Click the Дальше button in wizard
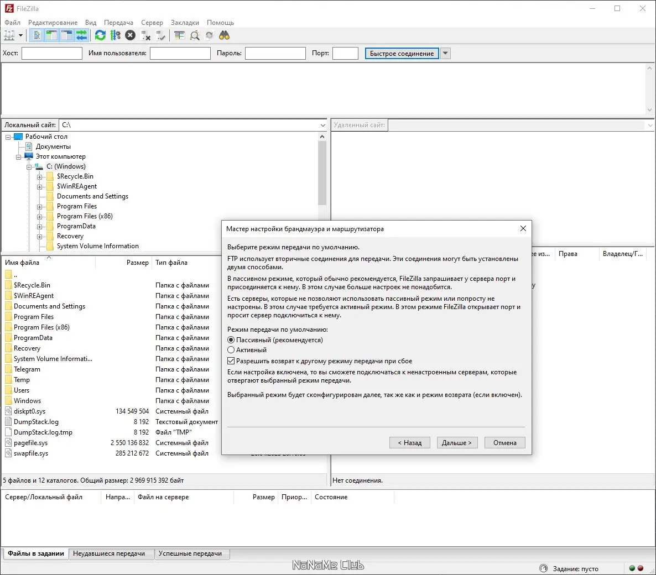The height and width of the screenshot is (575, 656). [457, 442]
